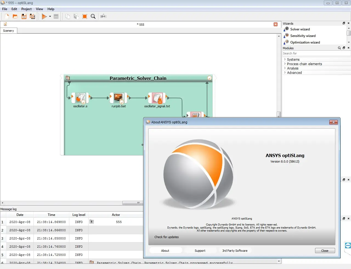This screenshot has width=351, height=269.
Task: Click the grey stop icon in the toolbar
Action: [x=56, y=16]
